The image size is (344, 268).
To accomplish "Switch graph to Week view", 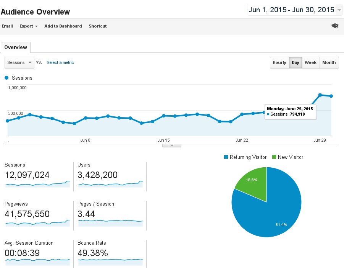I will pos(311,62).
